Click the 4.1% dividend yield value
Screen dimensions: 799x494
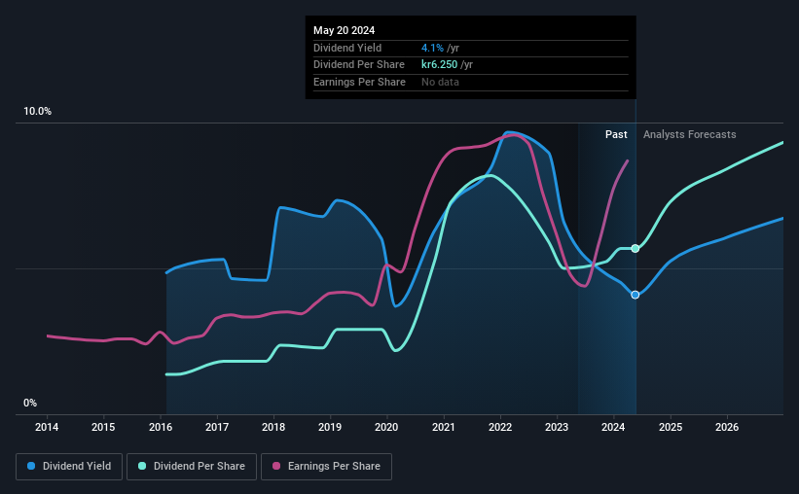click(432, 48)
